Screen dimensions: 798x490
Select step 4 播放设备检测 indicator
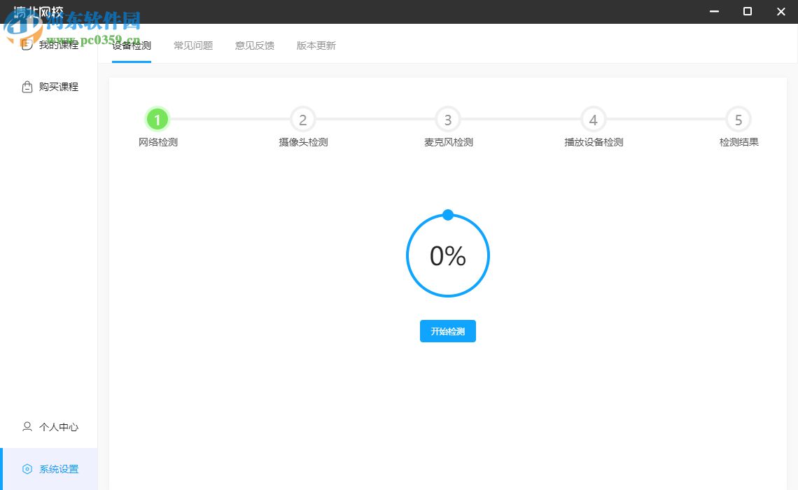pyautogui.click(x=593, y=119)
